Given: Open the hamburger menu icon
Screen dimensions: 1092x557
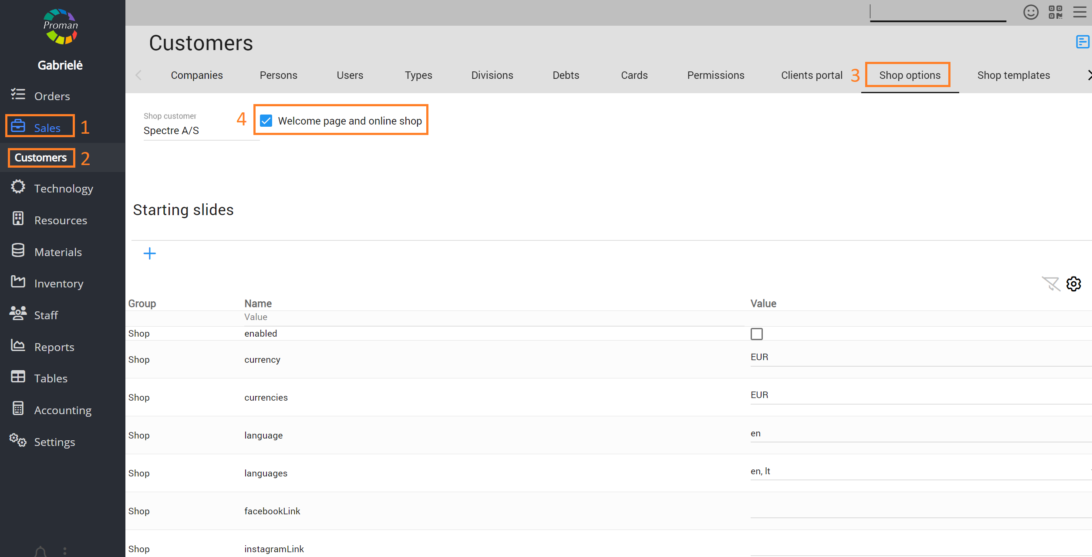Looking at the screenshot, I should coord(1080,12).
